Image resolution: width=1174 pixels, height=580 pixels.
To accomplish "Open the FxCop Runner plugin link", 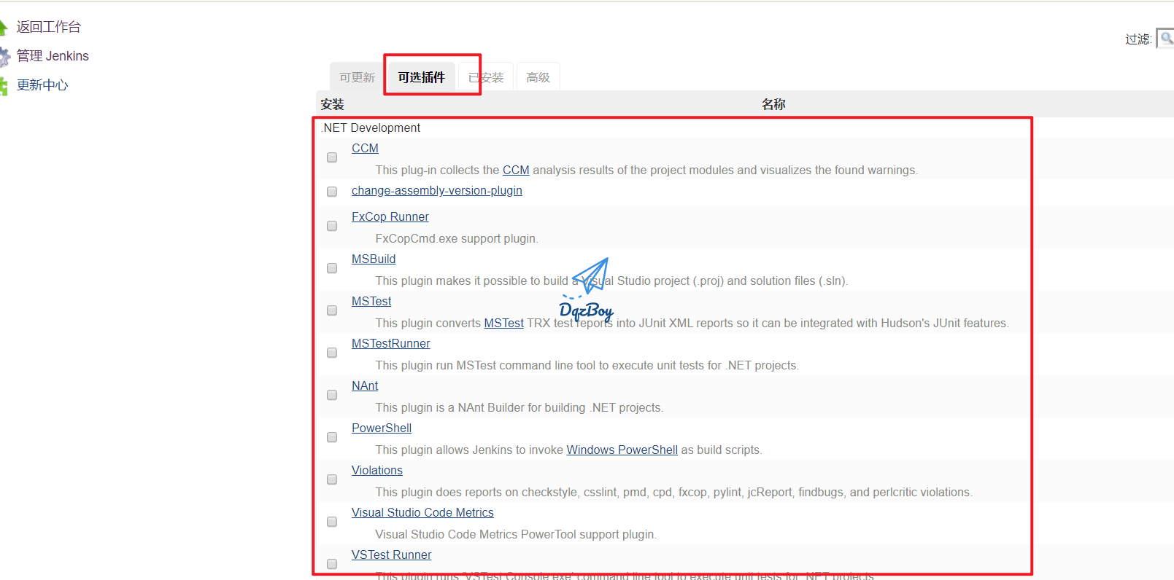I will [390, 216].
